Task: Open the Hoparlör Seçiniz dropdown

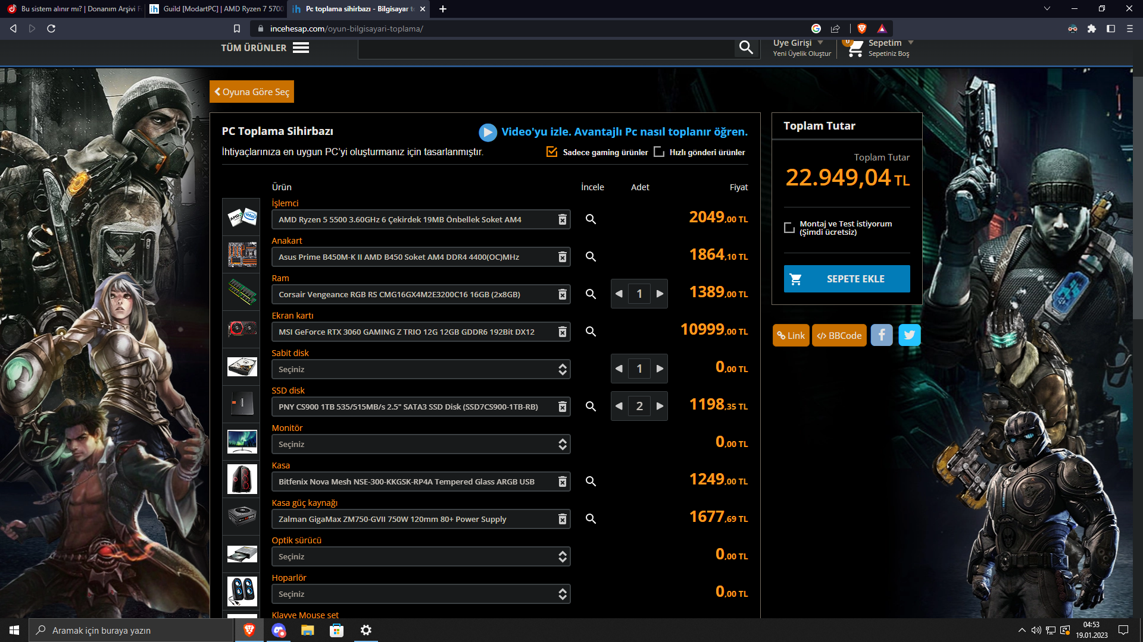Action: click(x=421, y=594)
